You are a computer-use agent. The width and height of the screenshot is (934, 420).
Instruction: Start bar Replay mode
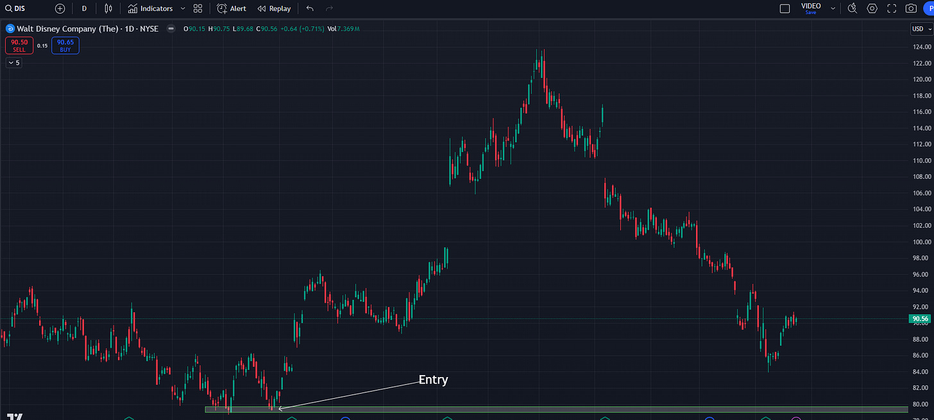(x=274, y=8)
